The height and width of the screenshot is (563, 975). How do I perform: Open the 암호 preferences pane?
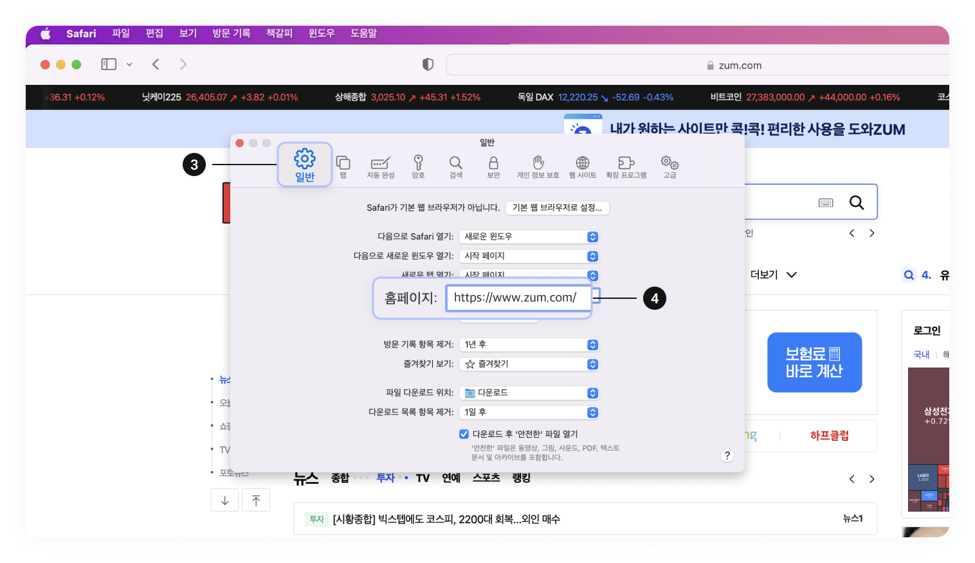[418, 165]
